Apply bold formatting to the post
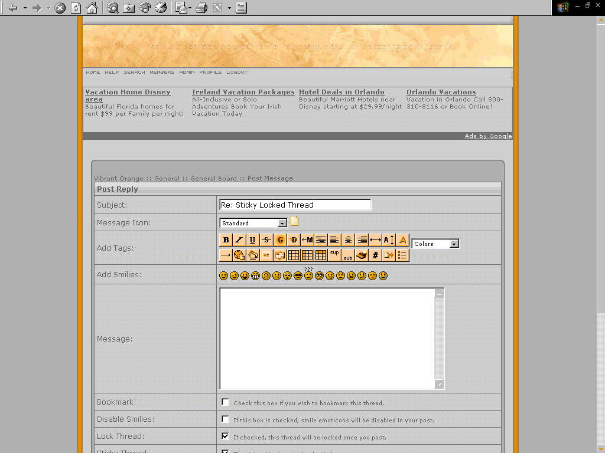This screenshot has height=453, width=605. click(x=225, y=240)
